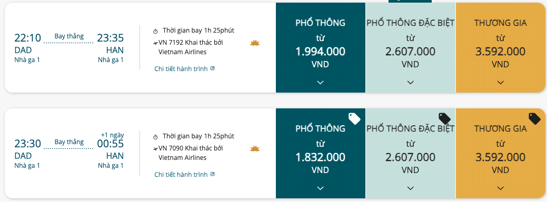Click the 22:10 DAD departure time
Image resolution: width=547 pixels, height=202 pixels.
click(x=27, y=38)
